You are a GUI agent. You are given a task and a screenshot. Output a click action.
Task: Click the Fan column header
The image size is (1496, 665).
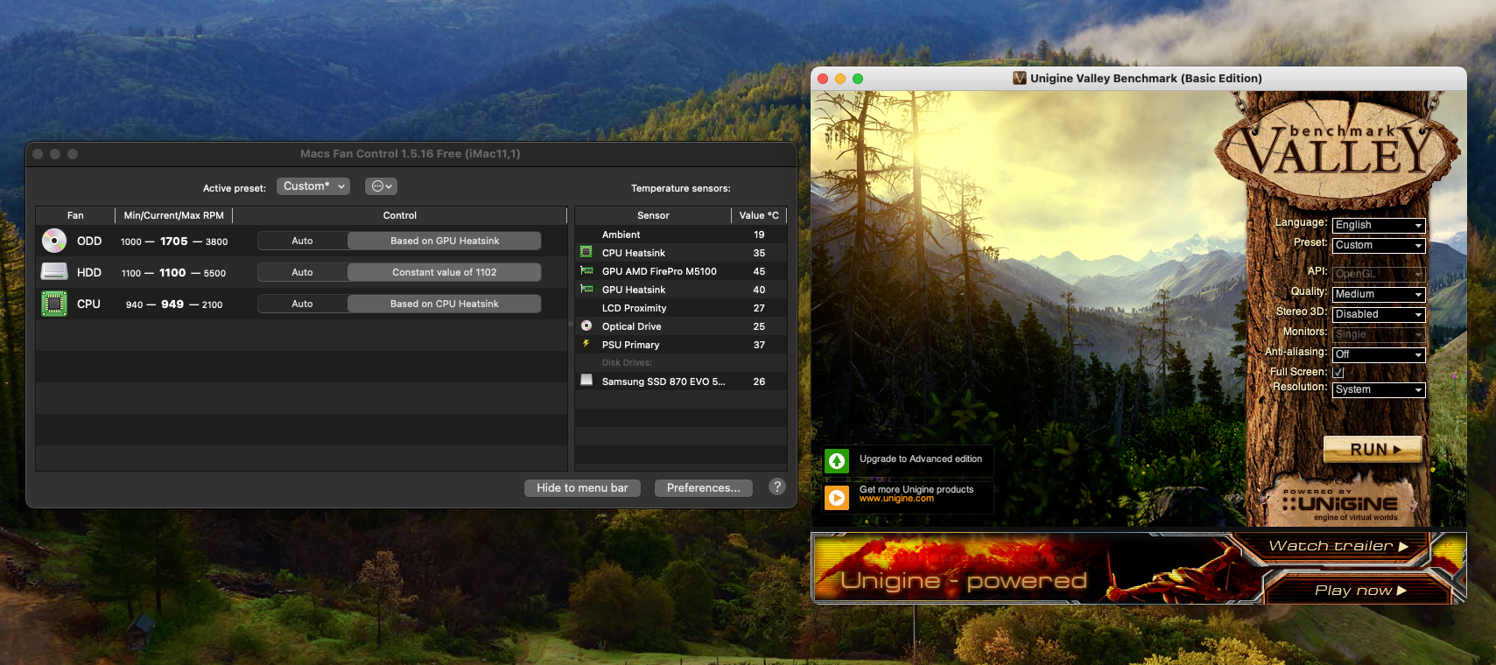[75, 215]
